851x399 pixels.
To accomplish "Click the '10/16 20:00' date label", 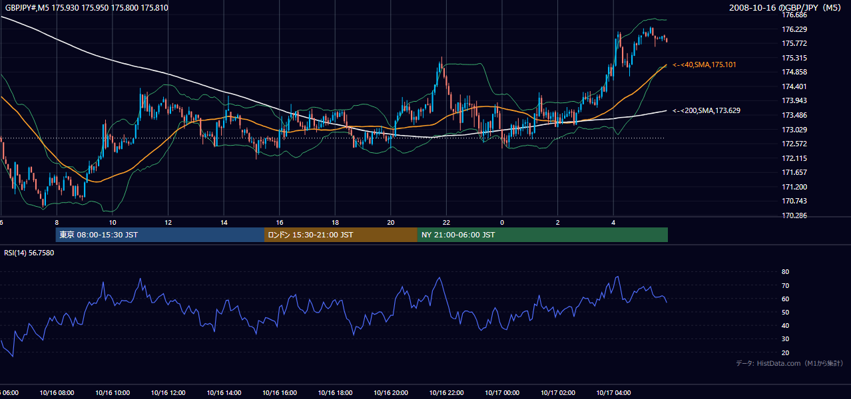I will 391,393.
